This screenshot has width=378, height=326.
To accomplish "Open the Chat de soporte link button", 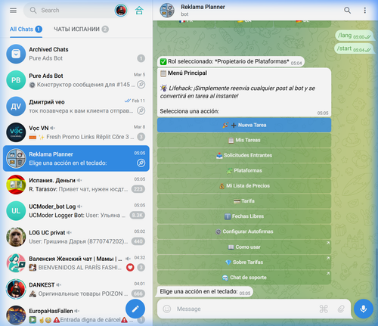I will point(244,278).
